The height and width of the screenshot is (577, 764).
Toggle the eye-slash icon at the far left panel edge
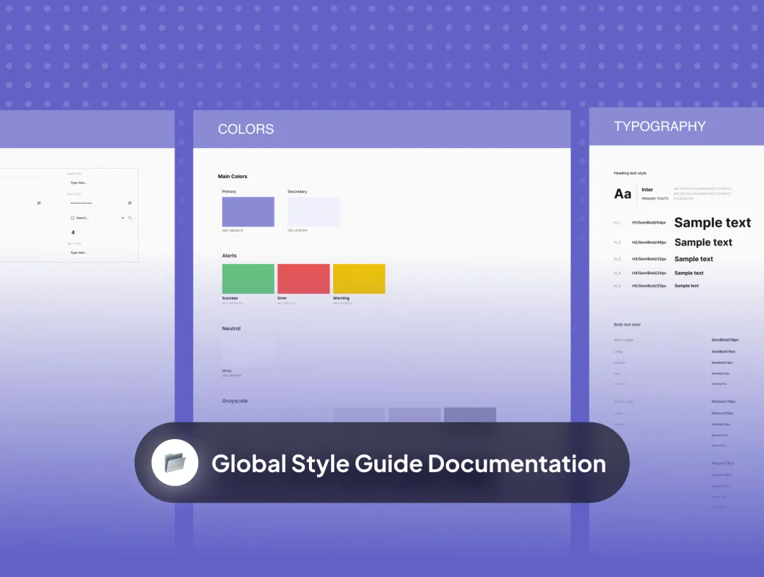39,203
